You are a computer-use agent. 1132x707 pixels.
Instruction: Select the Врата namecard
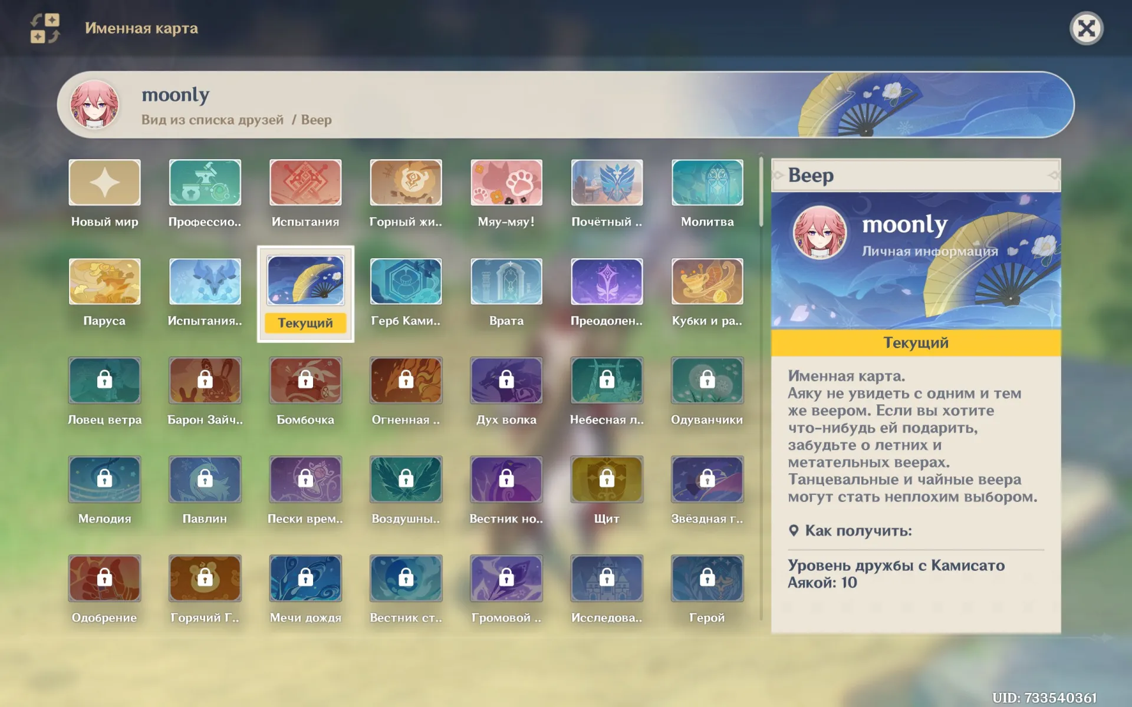506,282
